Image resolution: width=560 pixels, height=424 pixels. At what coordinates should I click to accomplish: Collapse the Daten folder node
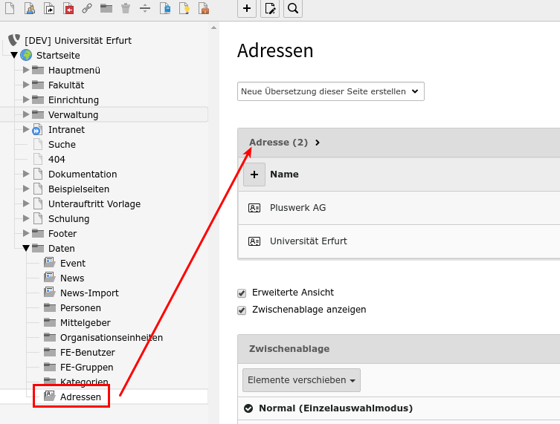pyautogui.click(x=26, y=248)
